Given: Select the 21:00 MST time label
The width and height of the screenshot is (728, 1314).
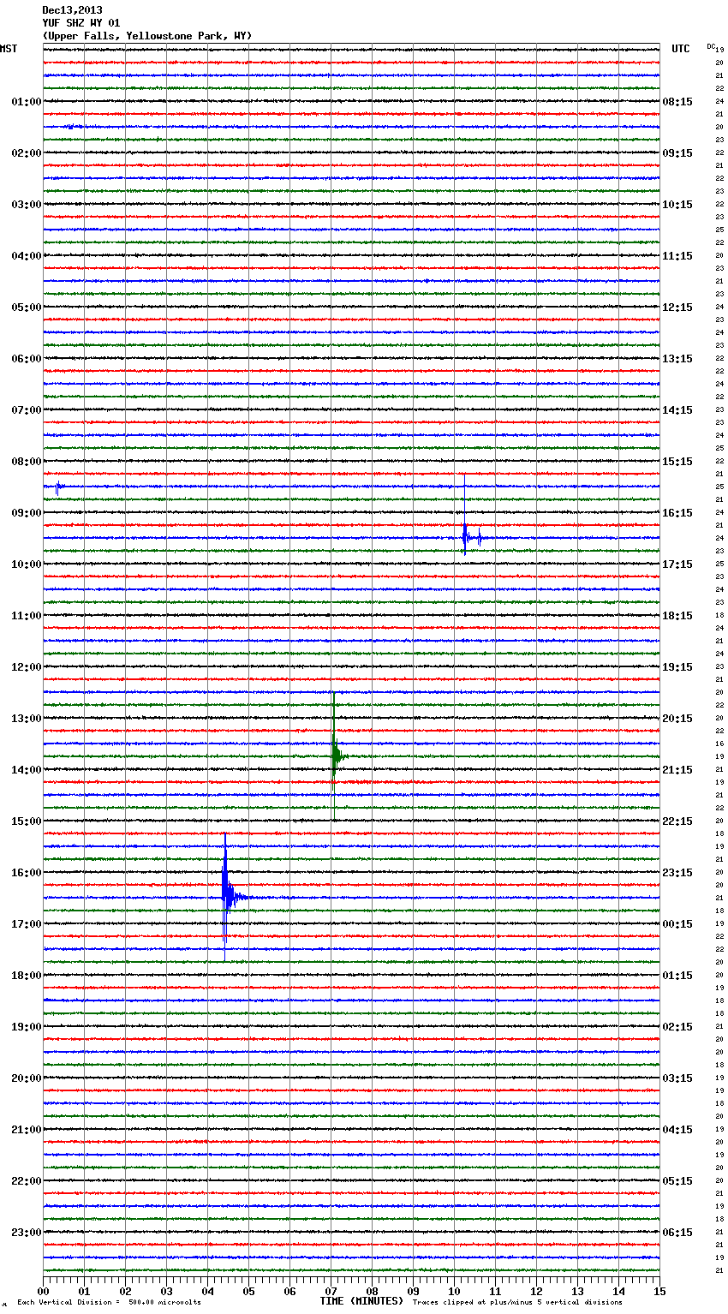Looking at the screenshot, I should 26,1130.
